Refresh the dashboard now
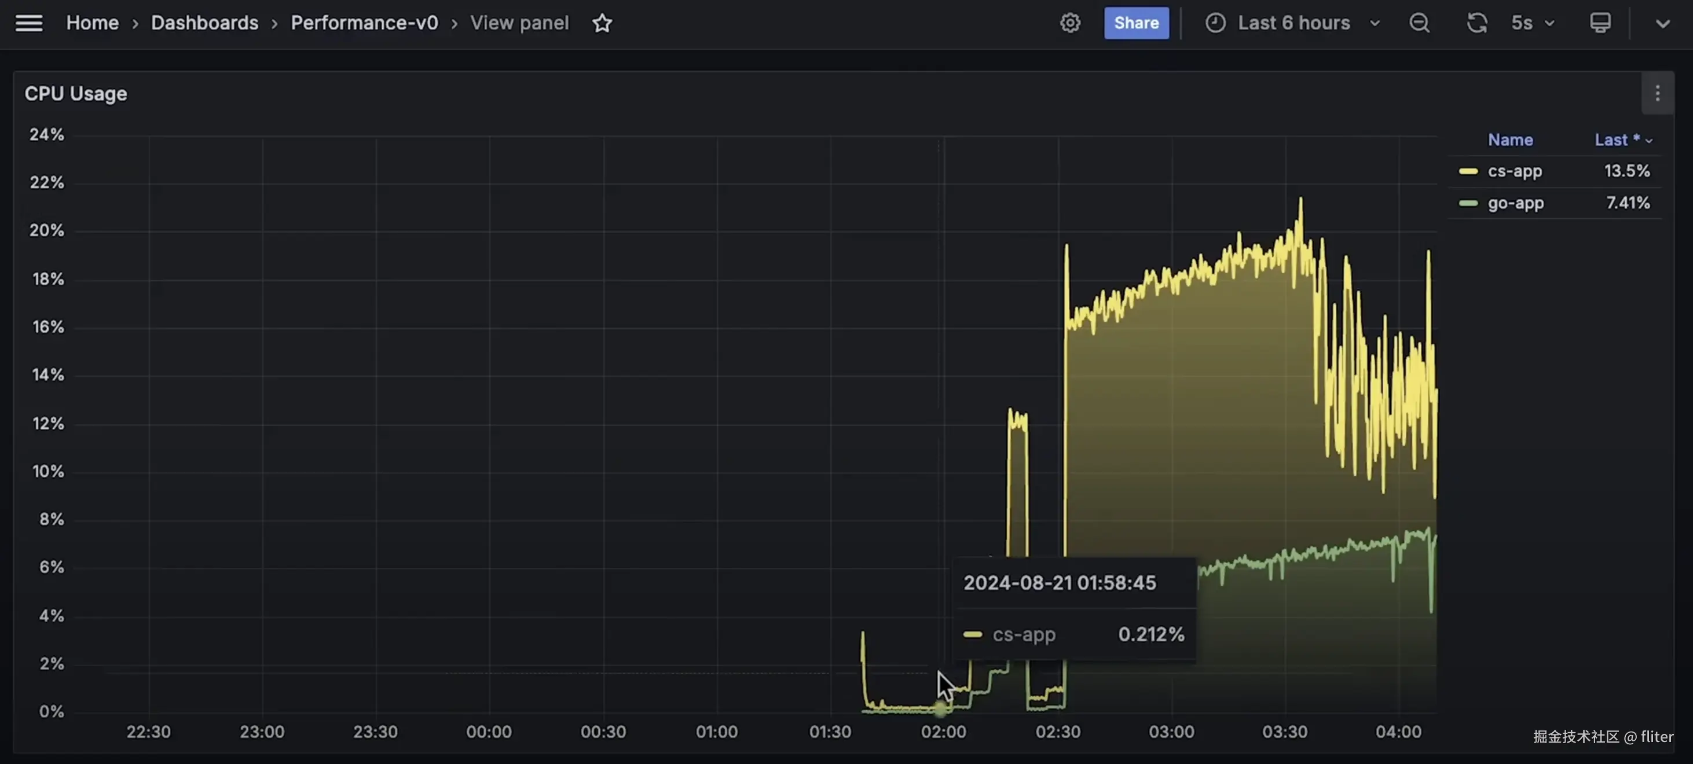 [1477, 23]
